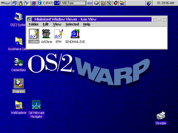Open the Edit menu

point(46,24)
